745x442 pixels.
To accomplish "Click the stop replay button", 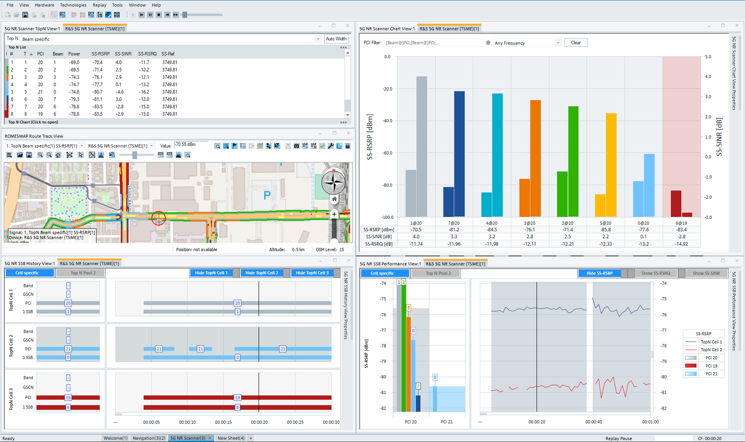I will [158, 15].
